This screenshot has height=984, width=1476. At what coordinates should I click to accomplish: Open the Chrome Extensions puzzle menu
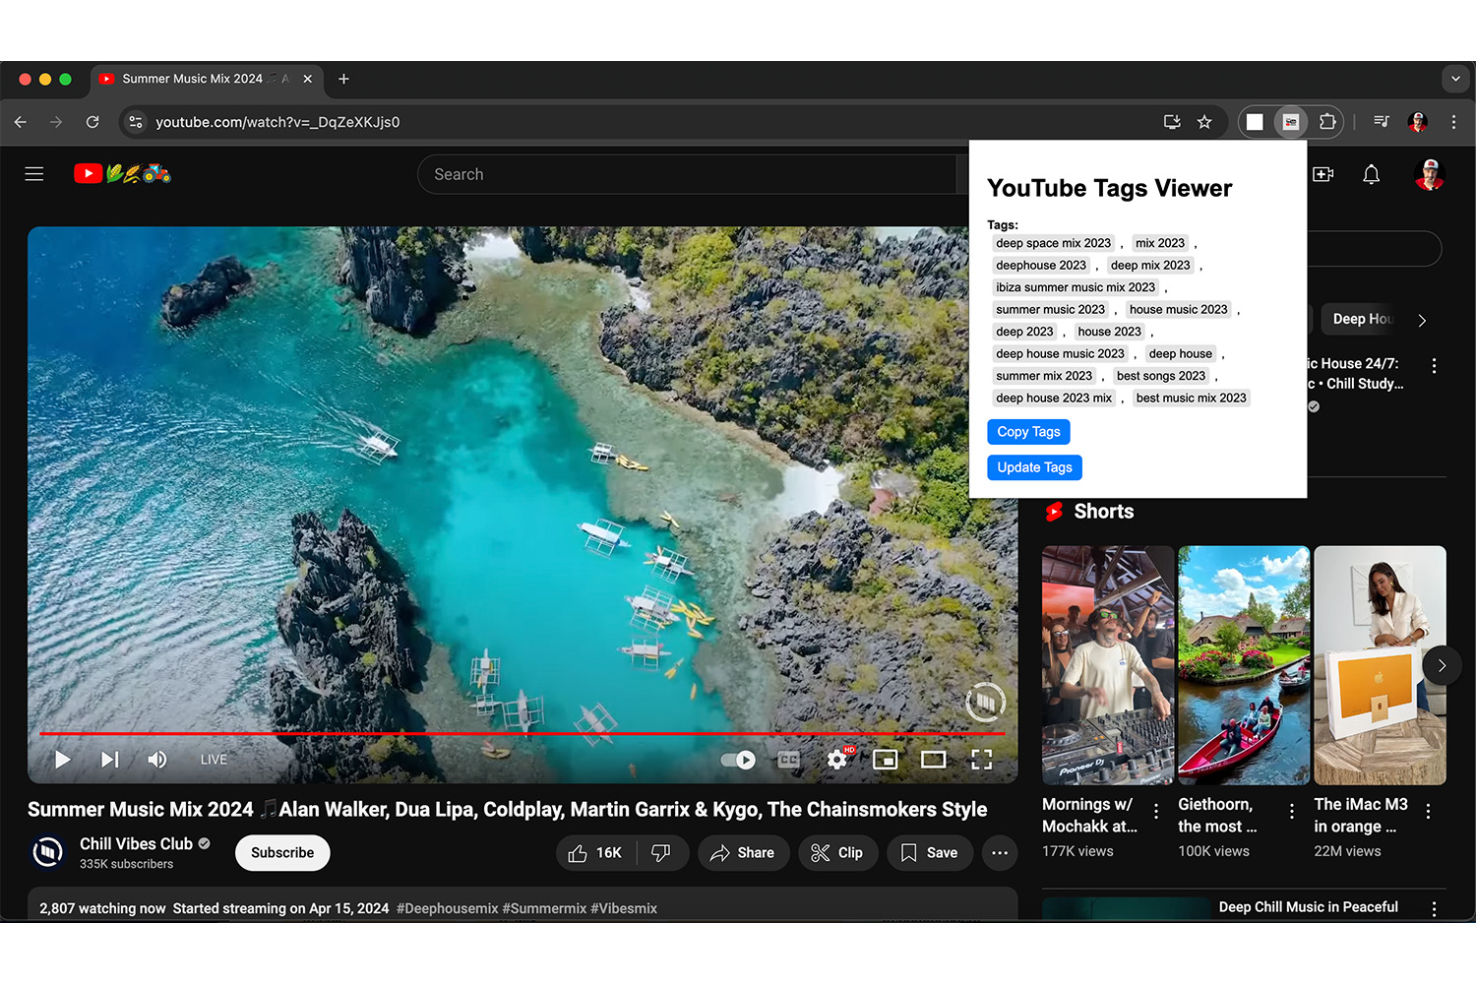(1327, 122)
